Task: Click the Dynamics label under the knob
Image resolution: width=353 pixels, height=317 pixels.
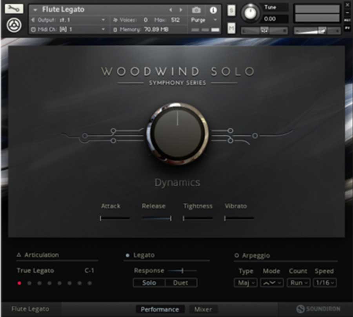Action: point(177,182)
